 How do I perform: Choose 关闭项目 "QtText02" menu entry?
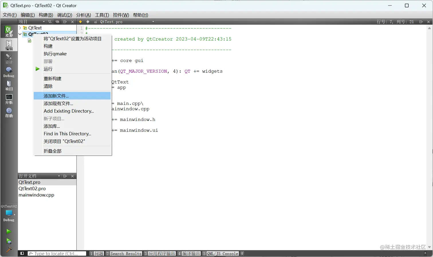click(x=72, y=141)
